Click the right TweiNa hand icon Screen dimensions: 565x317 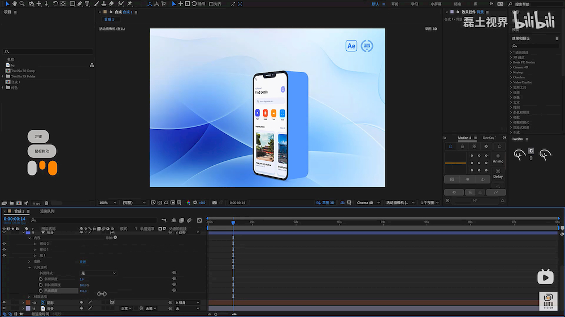[x=545, y=155]
